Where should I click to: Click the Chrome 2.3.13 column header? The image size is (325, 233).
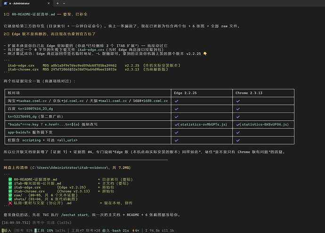coord(249,93)
